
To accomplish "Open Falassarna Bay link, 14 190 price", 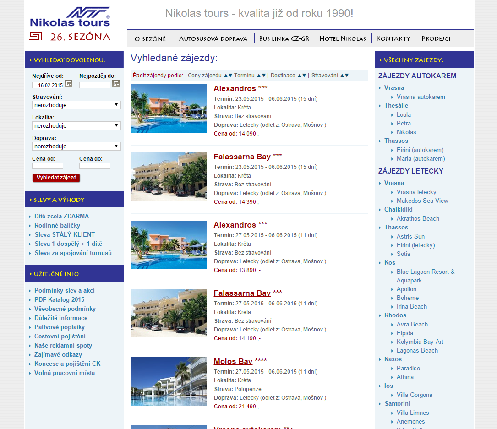I will click(242, 293).
